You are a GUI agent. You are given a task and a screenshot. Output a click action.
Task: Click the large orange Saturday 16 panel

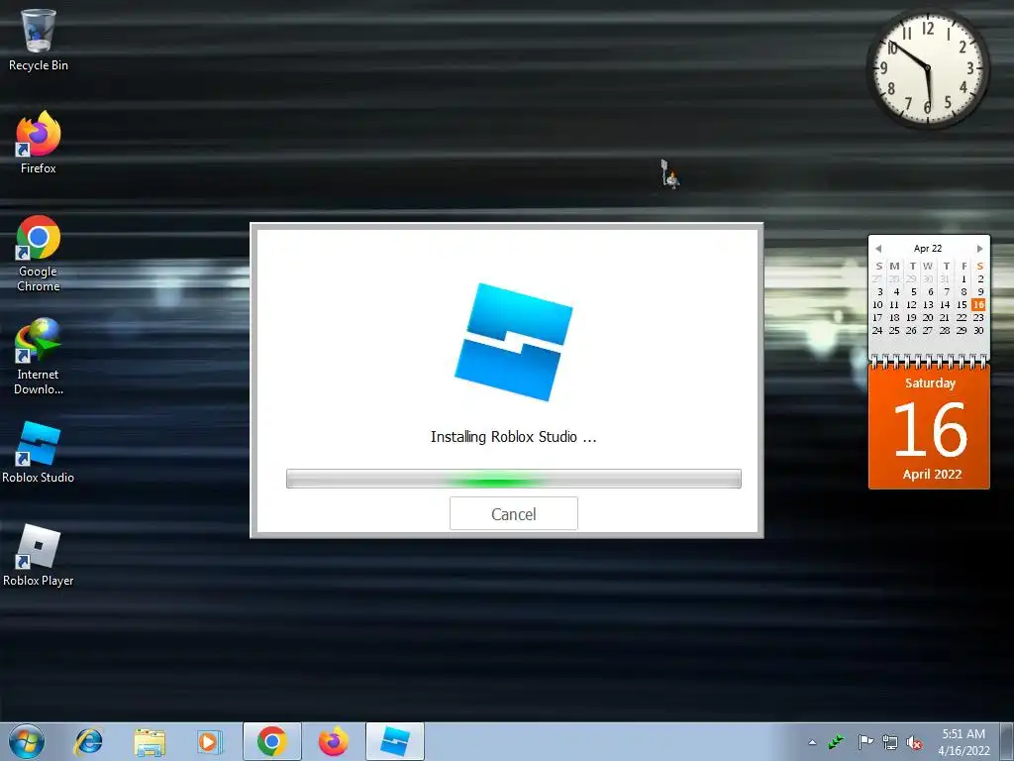tap(929, 427)
